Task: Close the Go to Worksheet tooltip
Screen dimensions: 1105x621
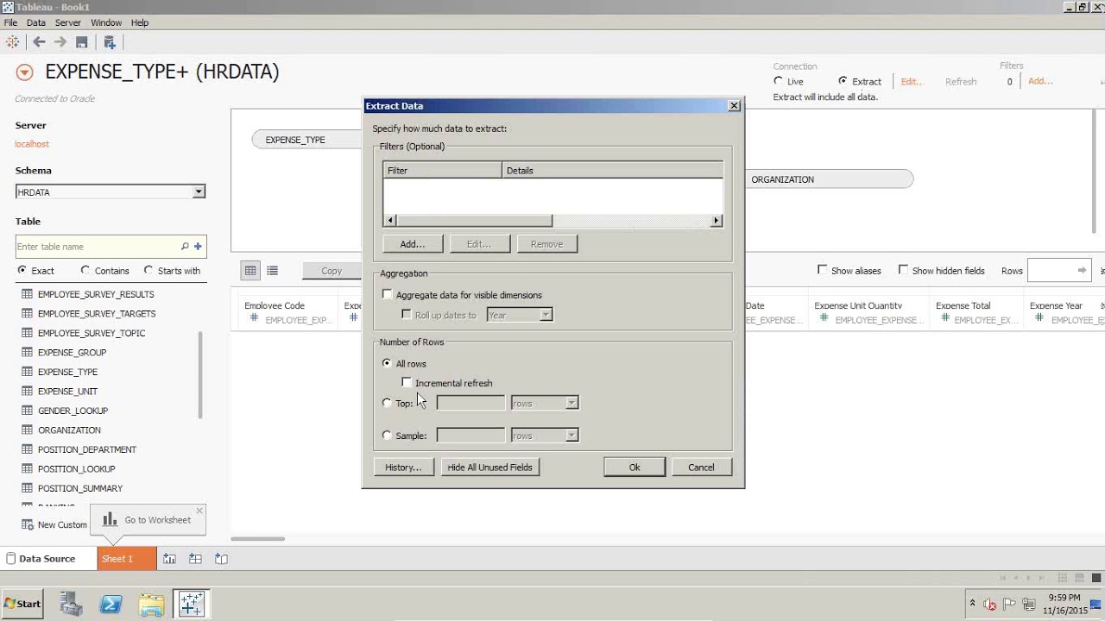Action: pos(199,511)
